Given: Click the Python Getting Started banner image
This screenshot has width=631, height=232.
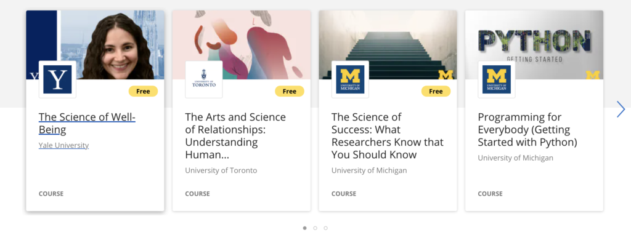Looking at the screenshot, I should point(534,45).
